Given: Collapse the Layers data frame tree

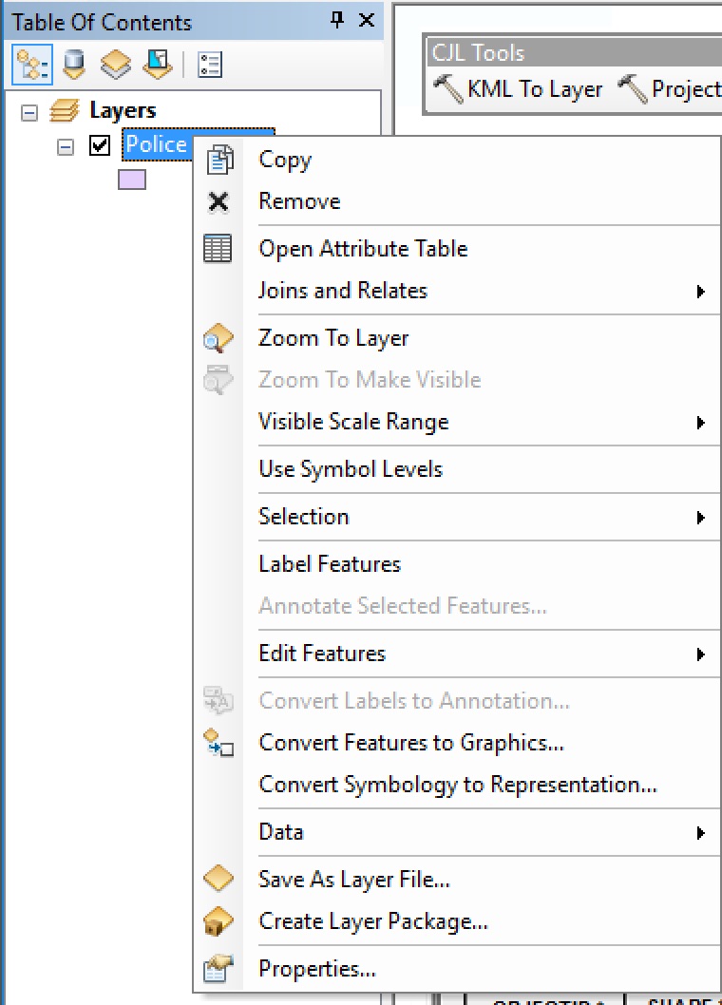Looking at the screenshot, I should (29, 112).
